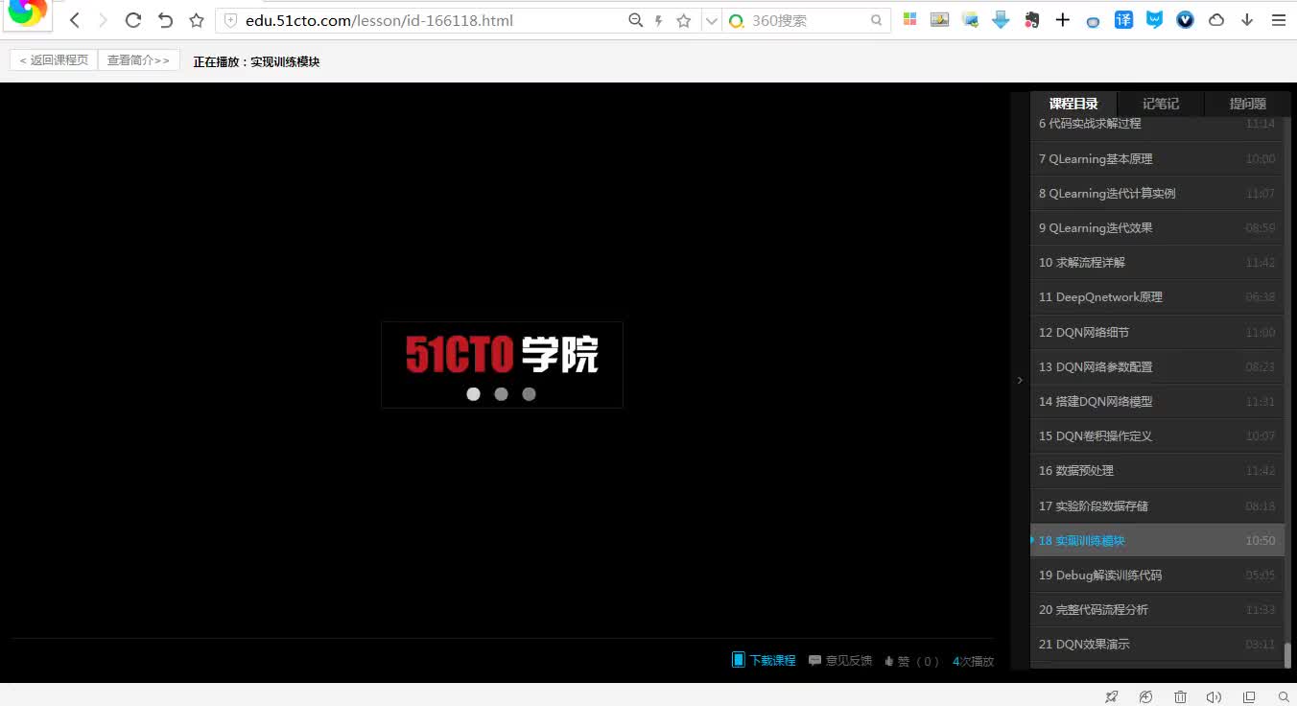Click the blue V extension icon
The height and width of the screenshot is (706, 1297).
1185,19
